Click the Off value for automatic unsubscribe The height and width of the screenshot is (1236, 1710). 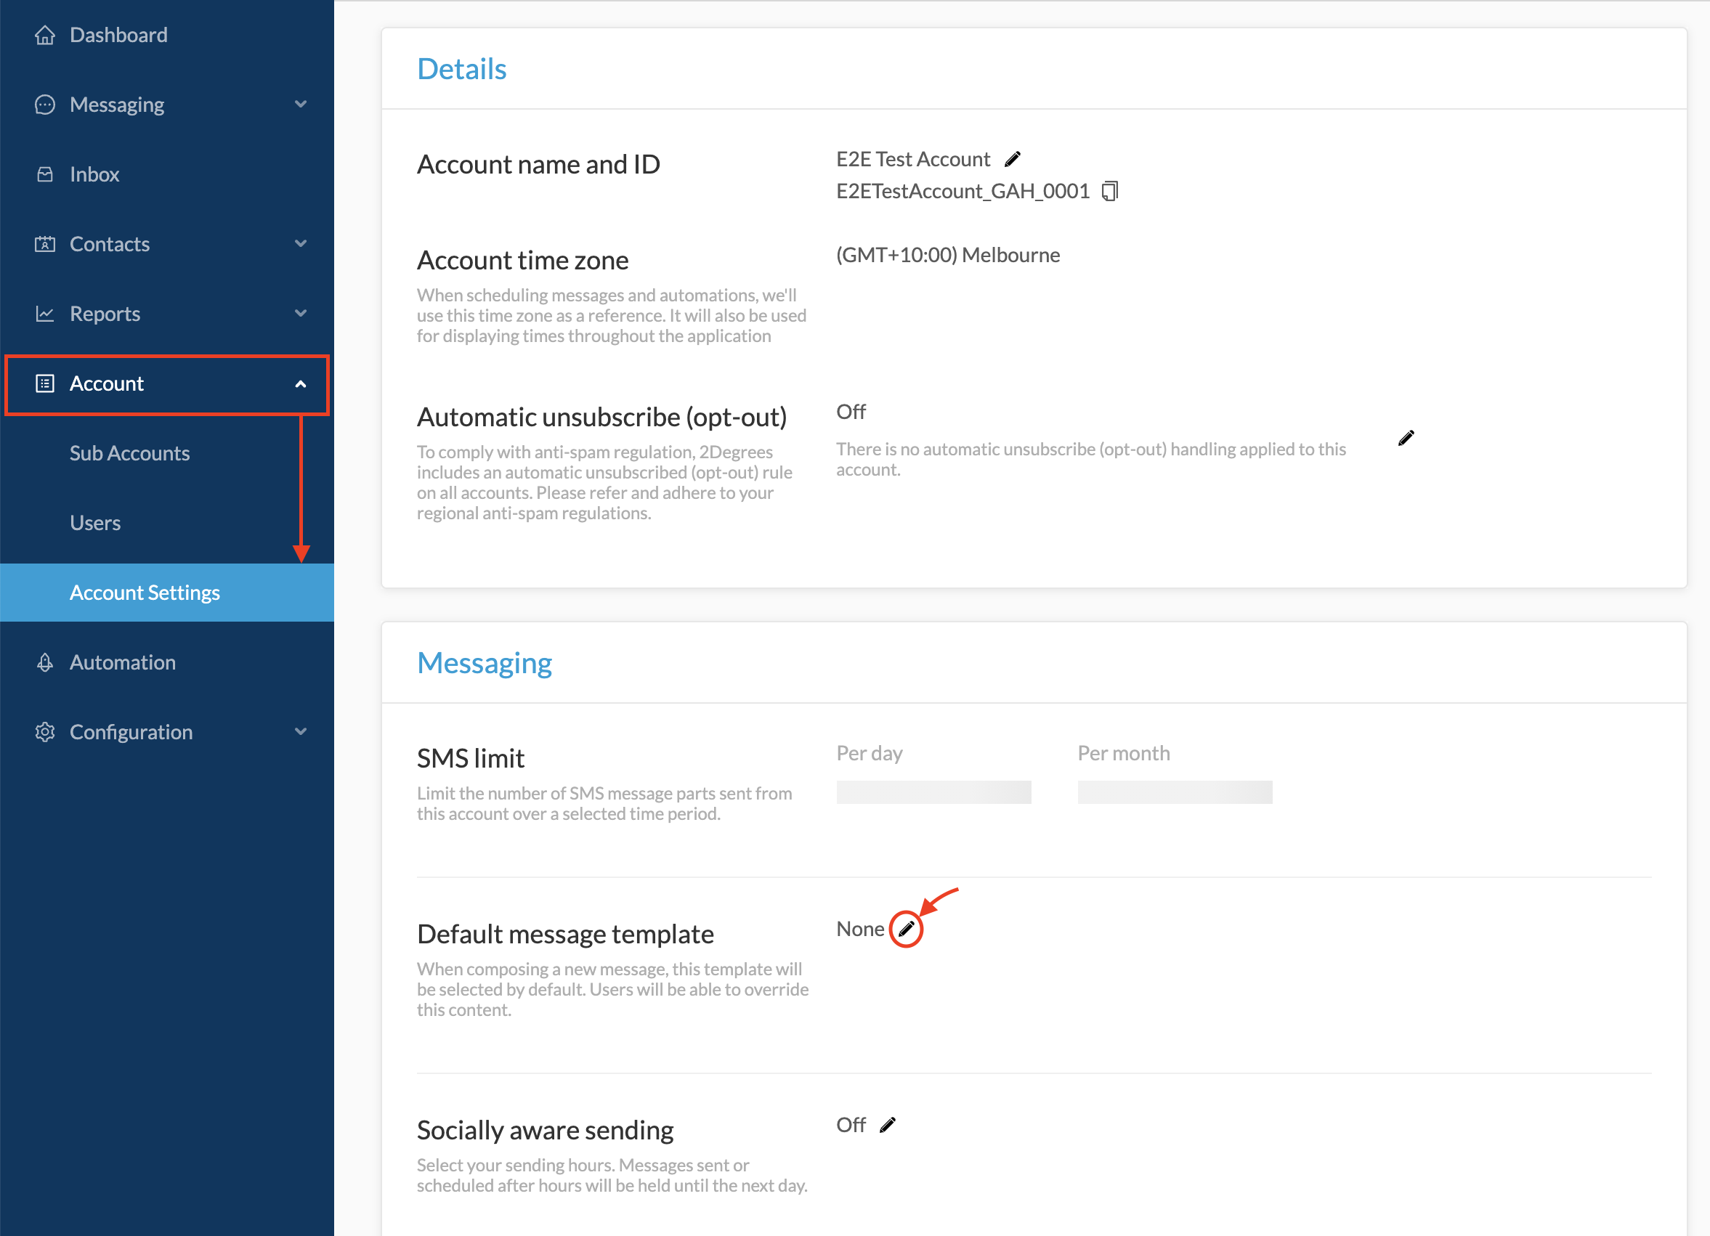[851, 412]
